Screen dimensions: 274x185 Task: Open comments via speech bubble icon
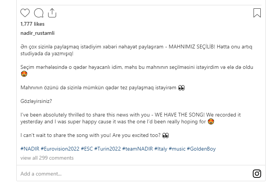pos(39,13)
